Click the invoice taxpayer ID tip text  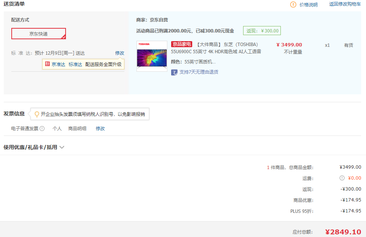pos(93,114)
